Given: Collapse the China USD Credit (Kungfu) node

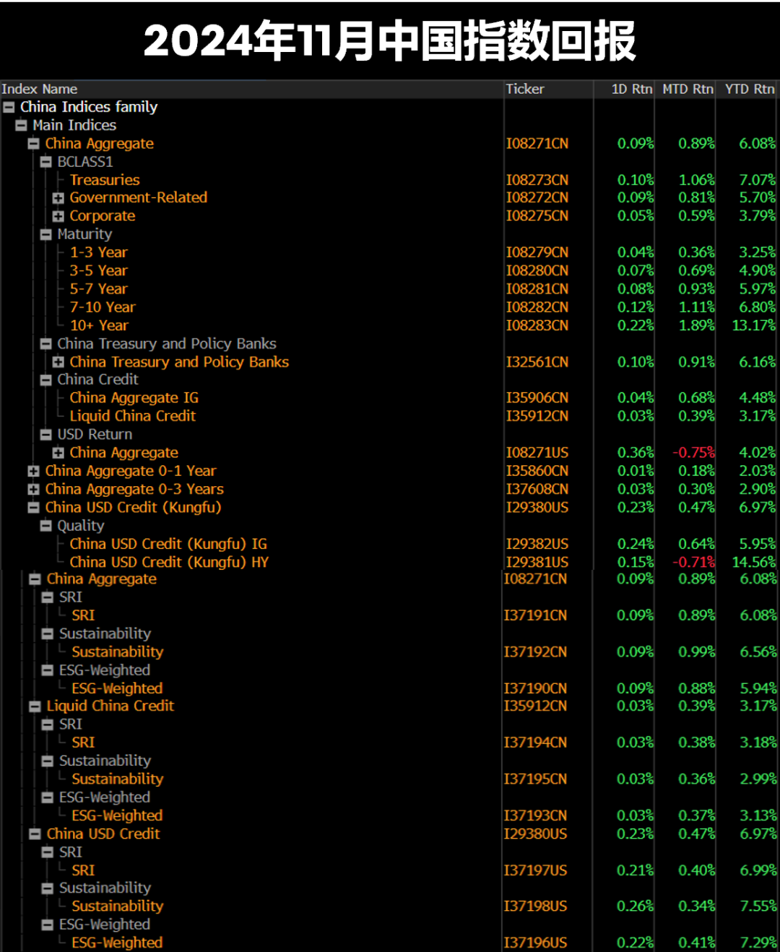Looking at the screenshot, I should pyautogui.click(x=33, y=508).
